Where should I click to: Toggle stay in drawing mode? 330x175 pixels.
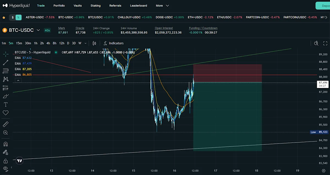5,152
